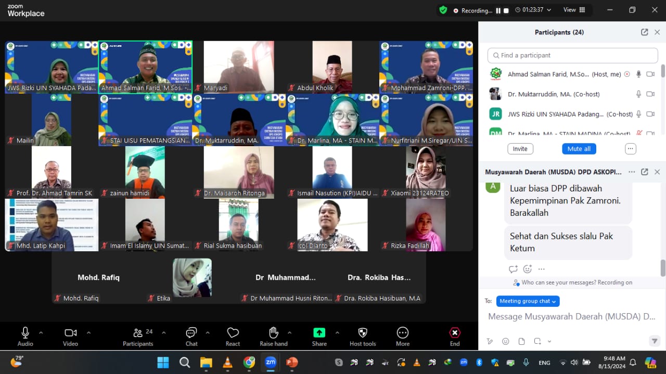The image size is (666, 374).
Task: Open File Explorer from taskbar
Action: point(207,362)
